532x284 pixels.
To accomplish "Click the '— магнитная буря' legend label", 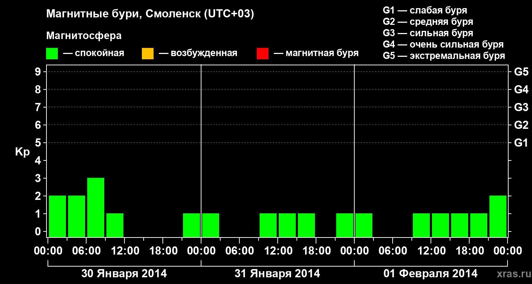I will [x=316, y=53].
